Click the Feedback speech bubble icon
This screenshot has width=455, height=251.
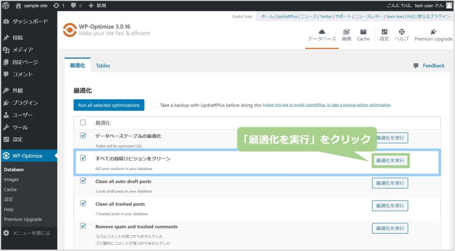416,66
